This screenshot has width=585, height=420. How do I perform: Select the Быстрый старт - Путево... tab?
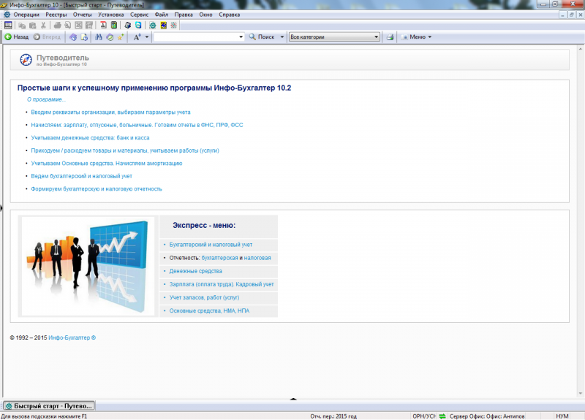pyautogui.click(x=48, y=405)
